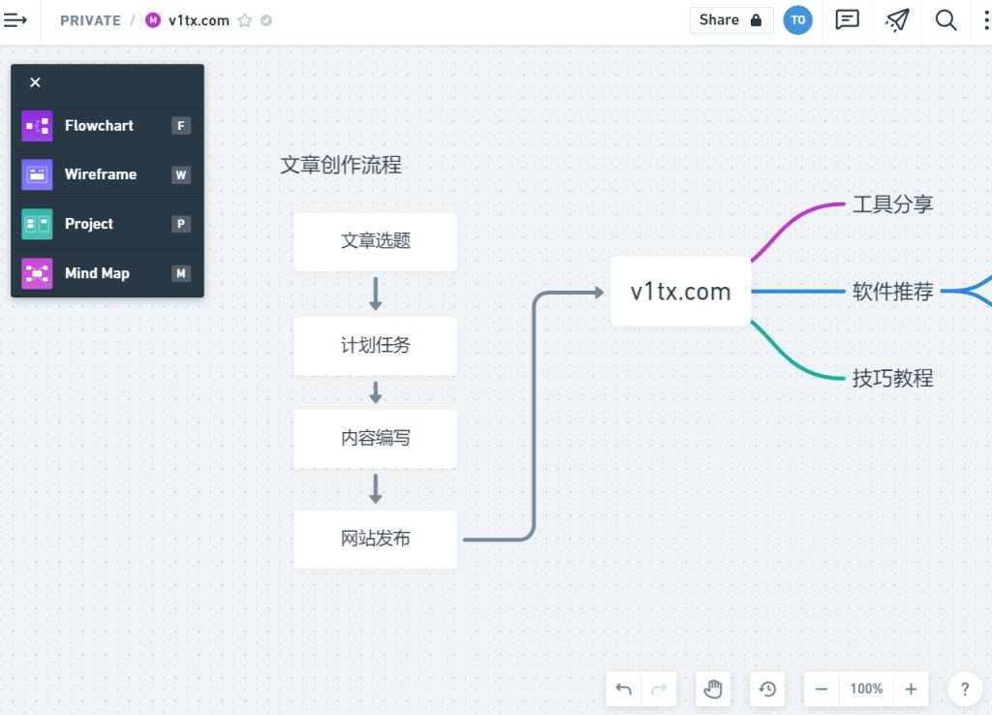Click the Wireframe icon
Viewport: 992px width, 715px height.
[x=37, y=174]
